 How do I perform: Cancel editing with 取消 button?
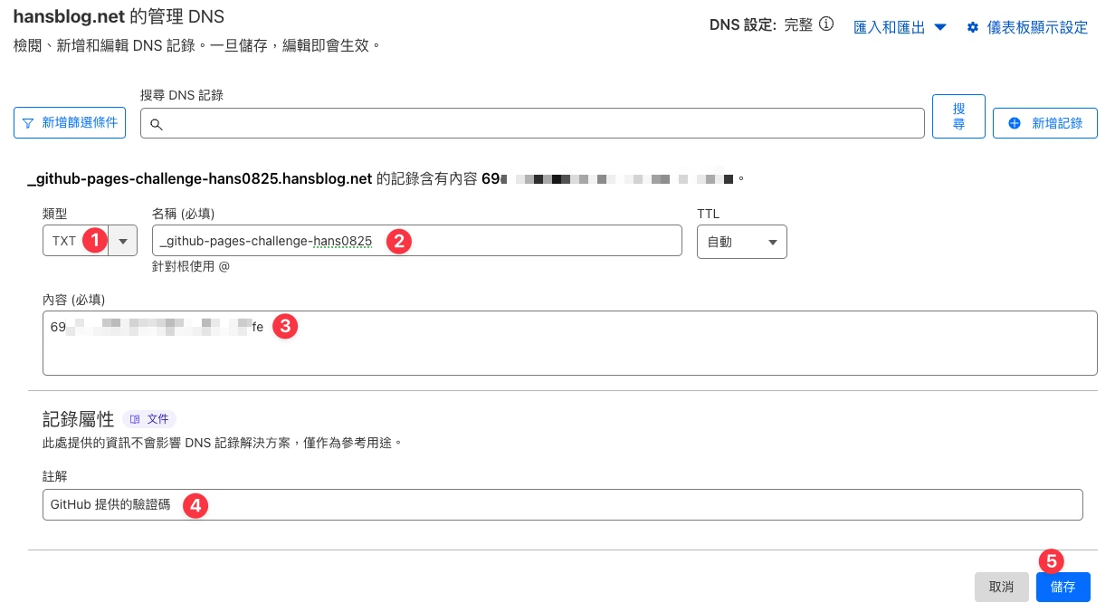pyautogui.click(x=1002, y=587)
